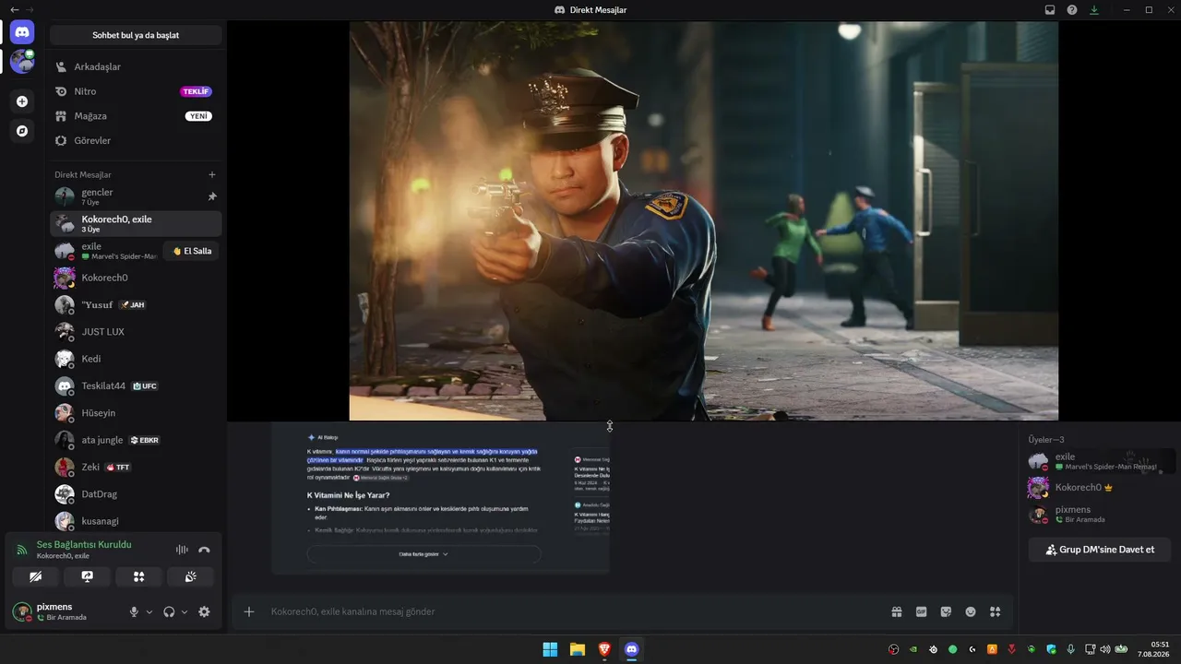Screen dimensions: 1181x664
Task: Share your screen in the voice panel
Action: [88, 576]
